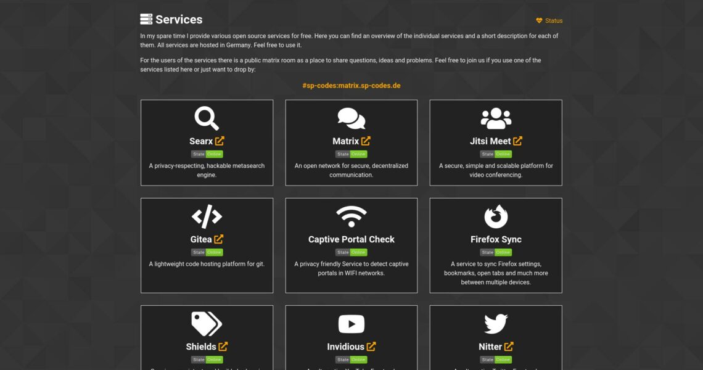The image size is (703, 370).
Task: Open the #sp-codes matrix room link
Action: (x=351, y=86)
